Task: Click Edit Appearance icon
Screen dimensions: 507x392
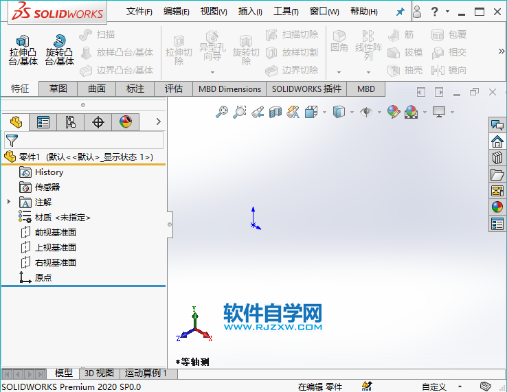Action: 394,112
